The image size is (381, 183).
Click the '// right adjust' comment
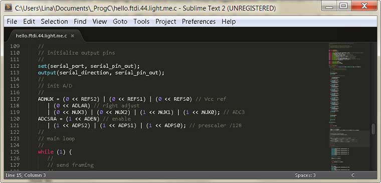[116, 105]
